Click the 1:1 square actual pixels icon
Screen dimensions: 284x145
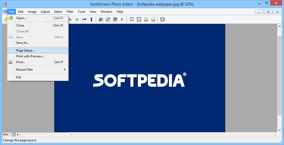pyautogui.click(x=153, y=19)
